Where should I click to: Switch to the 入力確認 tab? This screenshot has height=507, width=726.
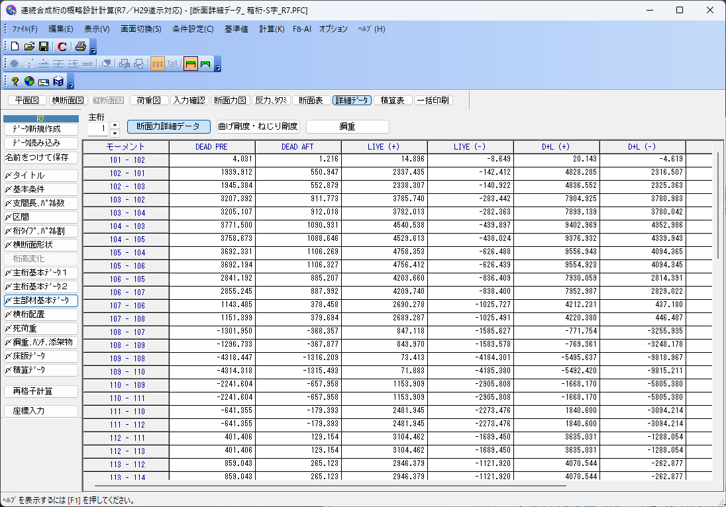[189, 101]
